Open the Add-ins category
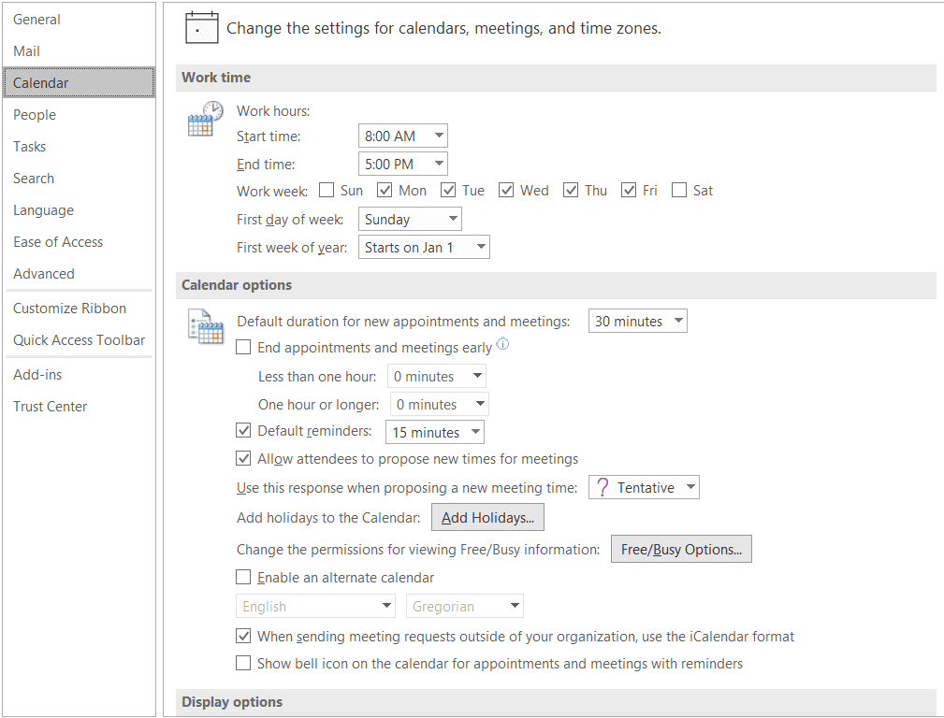This screenshot has width=944, height=718. coord(79,374)
